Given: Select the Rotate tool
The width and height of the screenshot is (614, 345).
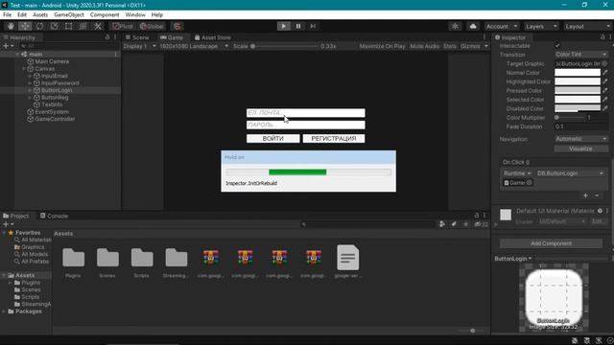Looking at the screenshot, I should coord(39,26).
